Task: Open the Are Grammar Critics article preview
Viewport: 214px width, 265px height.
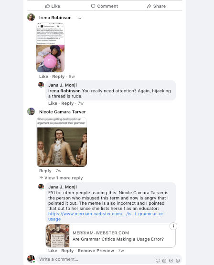Action: pyautogui.click(x=110, y=236)
